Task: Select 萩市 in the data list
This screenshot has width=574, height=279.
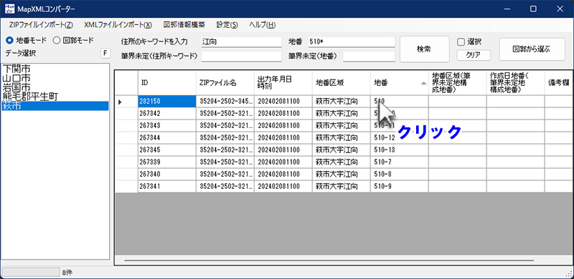Action: point(55,106)
